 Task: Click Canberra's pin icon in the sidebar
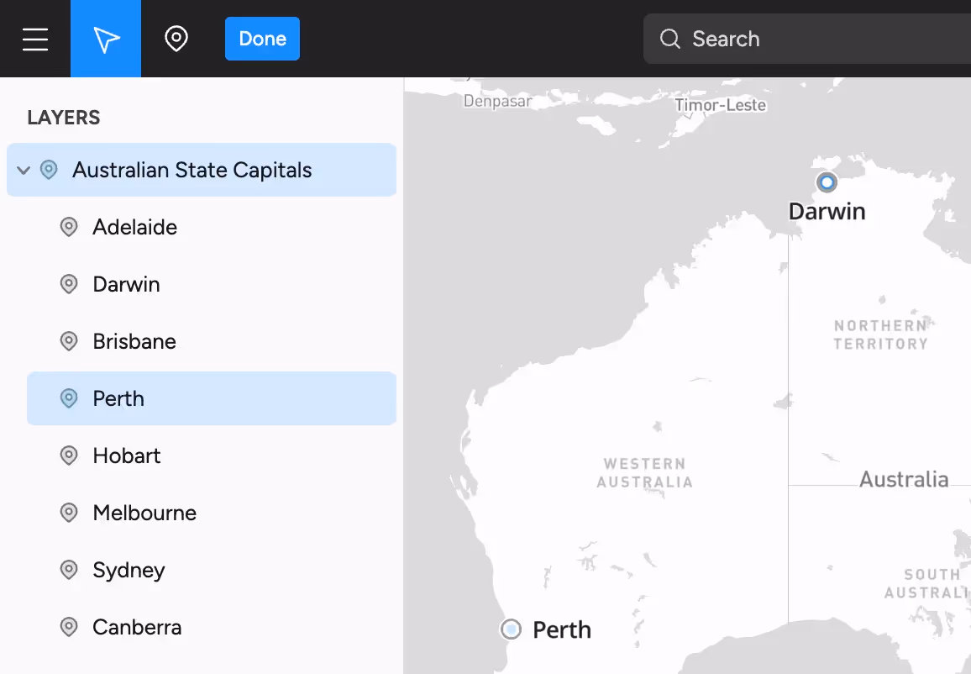(x=68, y=626)
